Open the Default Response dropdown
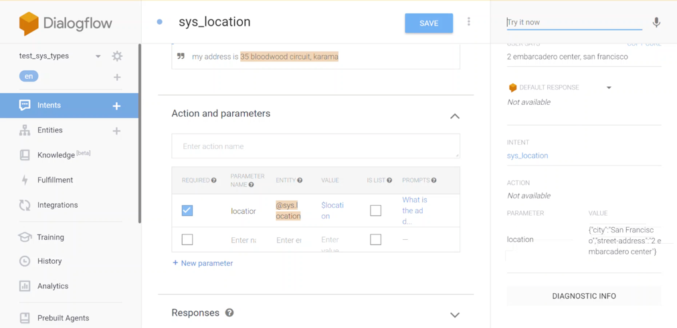 [x=609, y=88]
